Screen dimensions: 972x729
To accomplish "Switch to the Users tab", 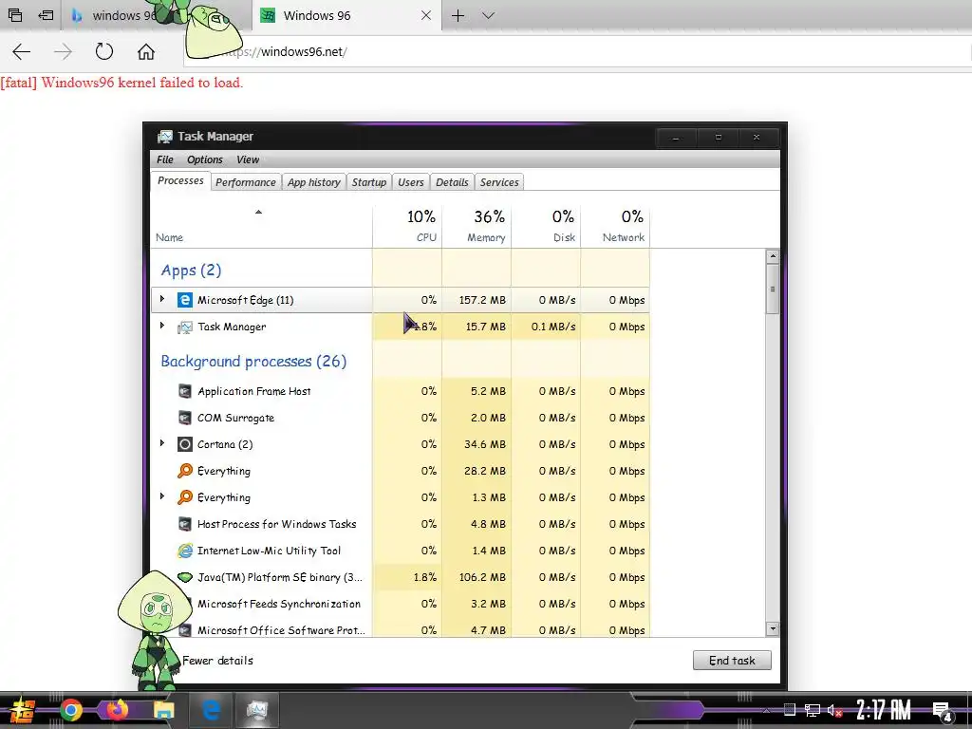I will [410, 182].
